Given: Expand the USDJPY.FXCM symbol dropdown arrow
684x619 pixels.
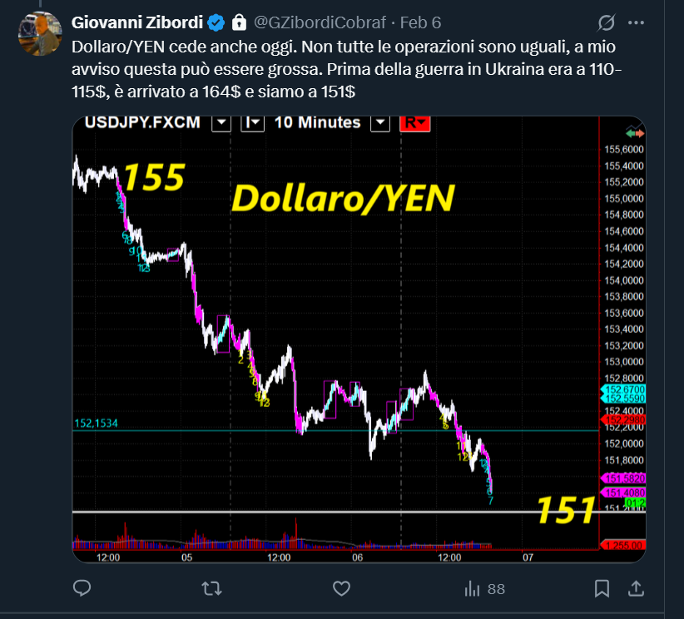Looking at the screenshot, I should [221, 123].
